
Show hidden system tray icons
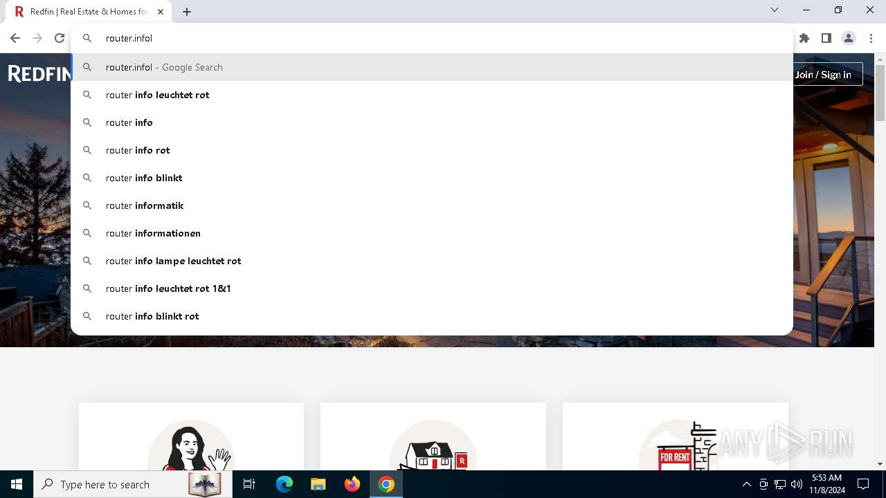tap(746, 484)
